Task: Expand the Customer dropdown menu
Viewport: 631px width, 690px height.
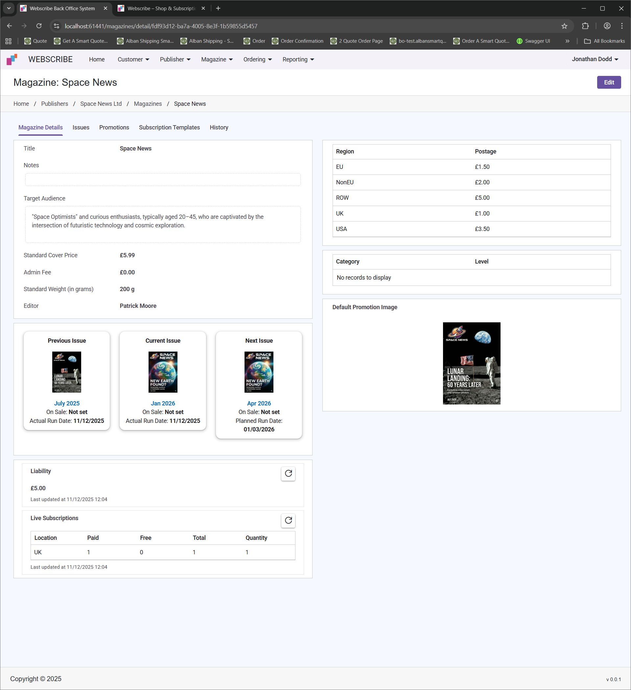Action: pyautogui.click(x=133, y=59)
